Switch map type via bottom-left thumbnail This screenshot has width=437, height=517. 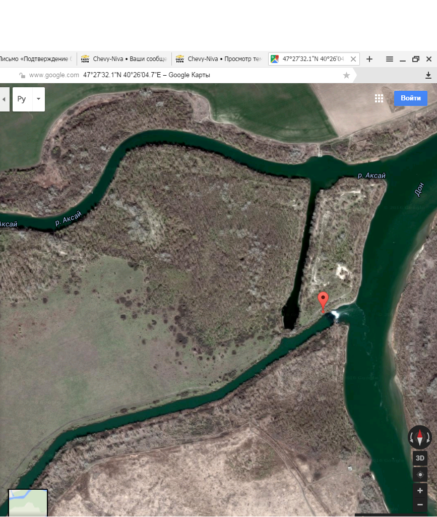pos(28,502)
